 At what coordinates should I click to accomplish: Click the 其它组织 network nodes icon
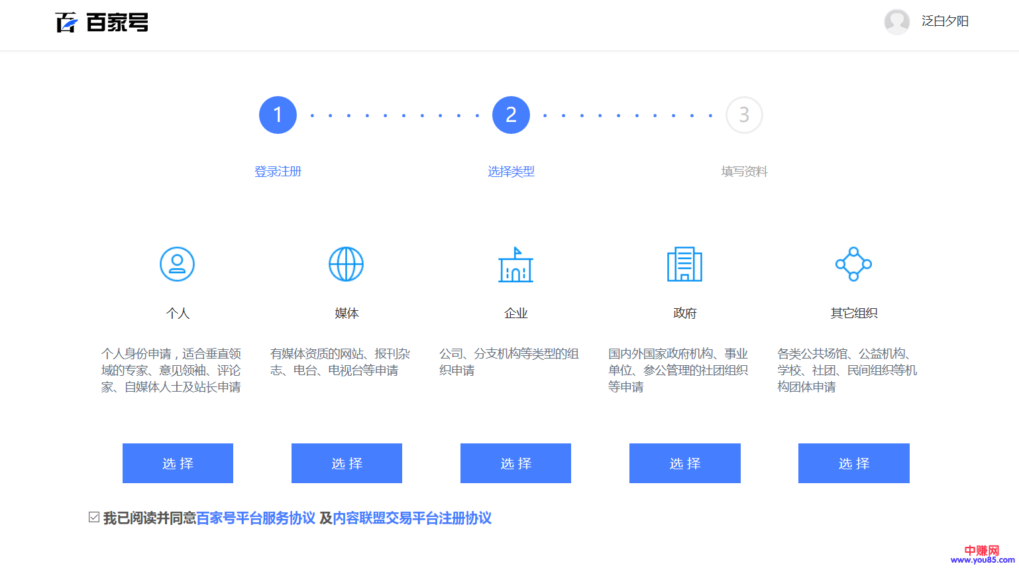(853, 264)
